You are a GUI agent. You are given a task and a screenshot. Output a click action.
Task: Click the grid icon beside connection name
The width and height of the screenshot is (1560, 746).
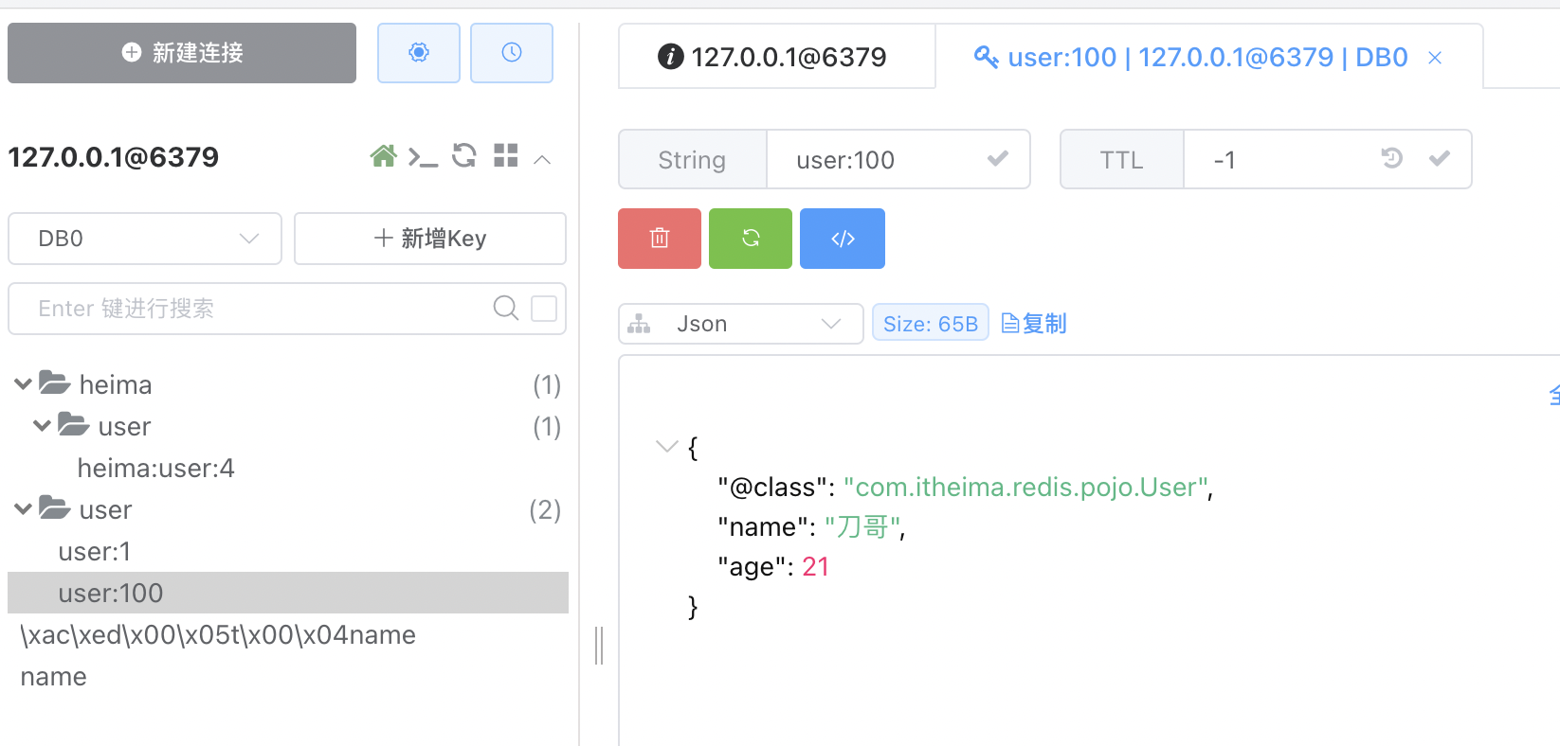[x=506, y=155]
